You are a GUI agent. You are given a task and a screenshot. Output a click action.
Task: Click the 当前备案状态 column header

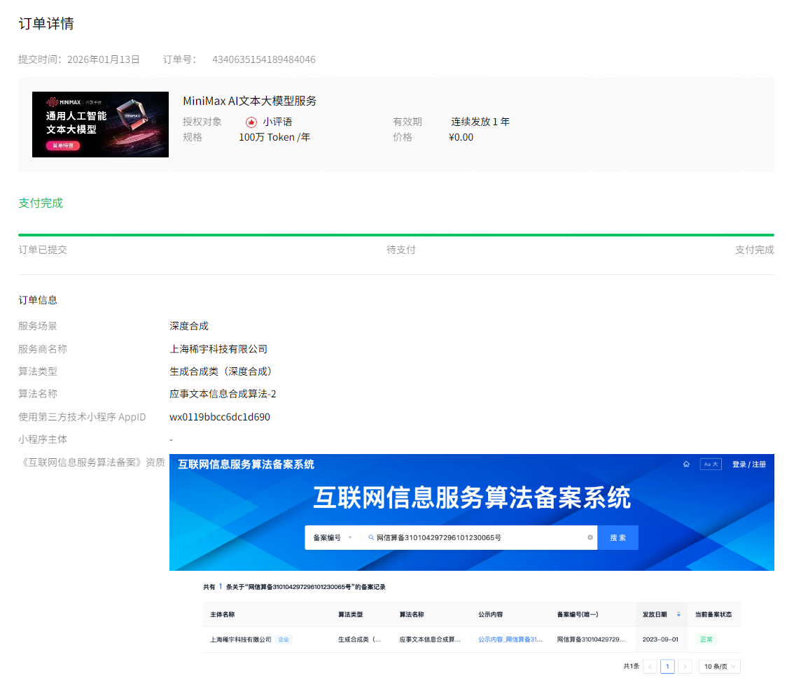point(713,614)
